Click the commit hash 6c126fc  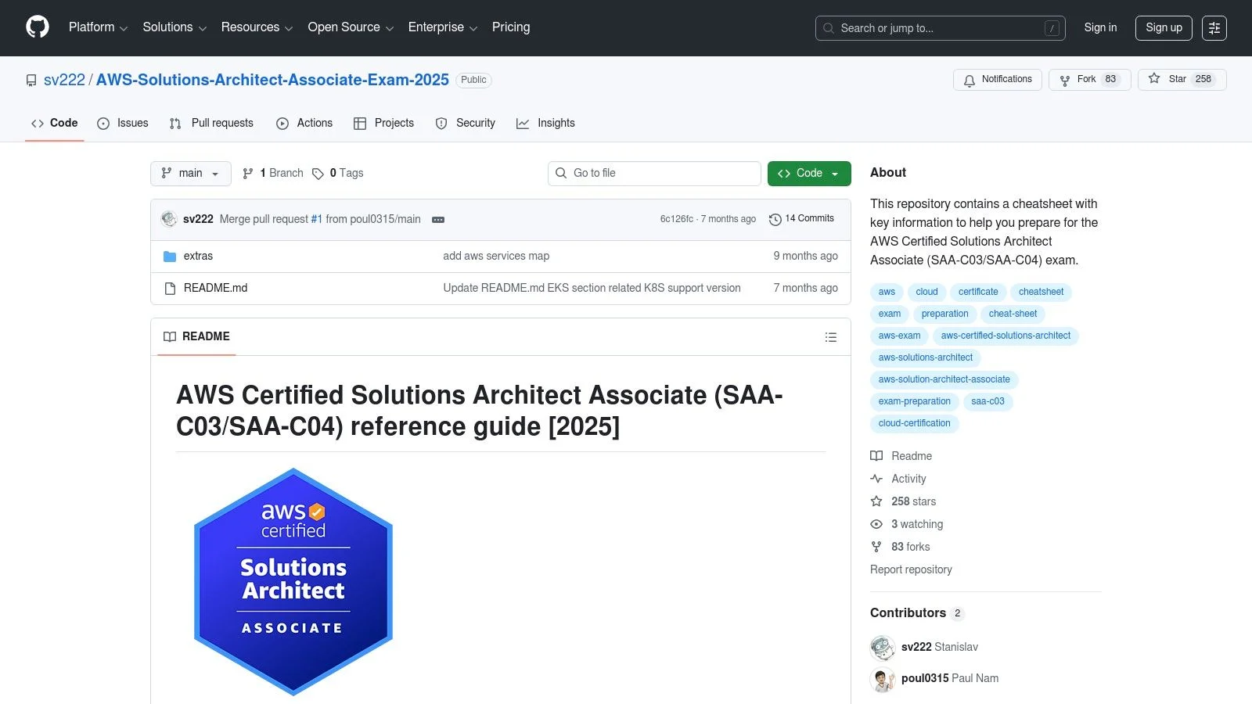(676, 220)
